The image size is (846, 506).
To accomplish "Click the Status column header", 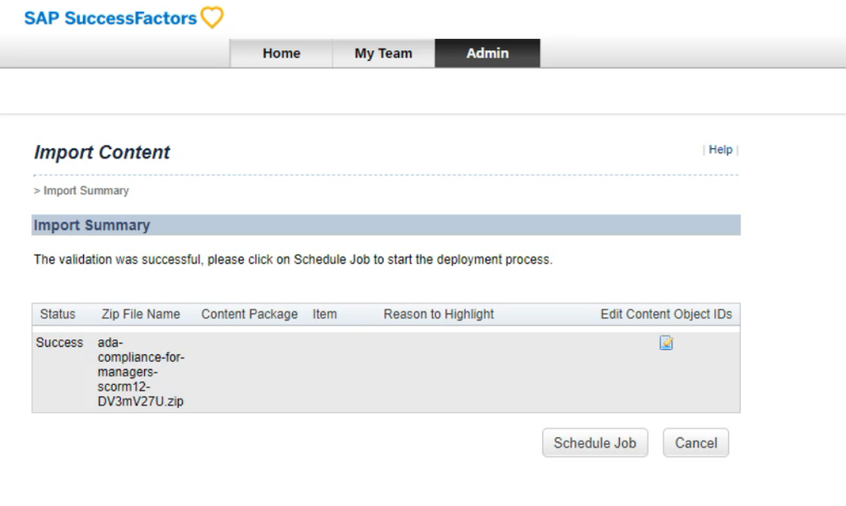I will click(58, 314).
